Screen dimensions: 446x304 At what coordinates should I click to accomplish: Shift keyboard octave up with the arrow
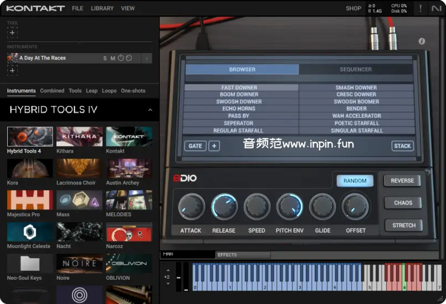click(x=168, y=270)
